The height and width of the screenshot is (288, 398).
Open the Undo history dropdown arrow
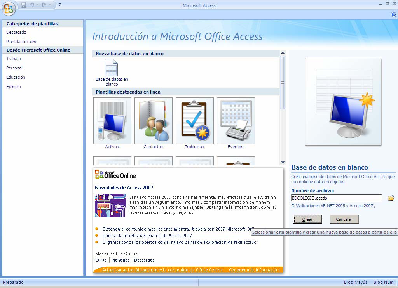coord(38,5)
